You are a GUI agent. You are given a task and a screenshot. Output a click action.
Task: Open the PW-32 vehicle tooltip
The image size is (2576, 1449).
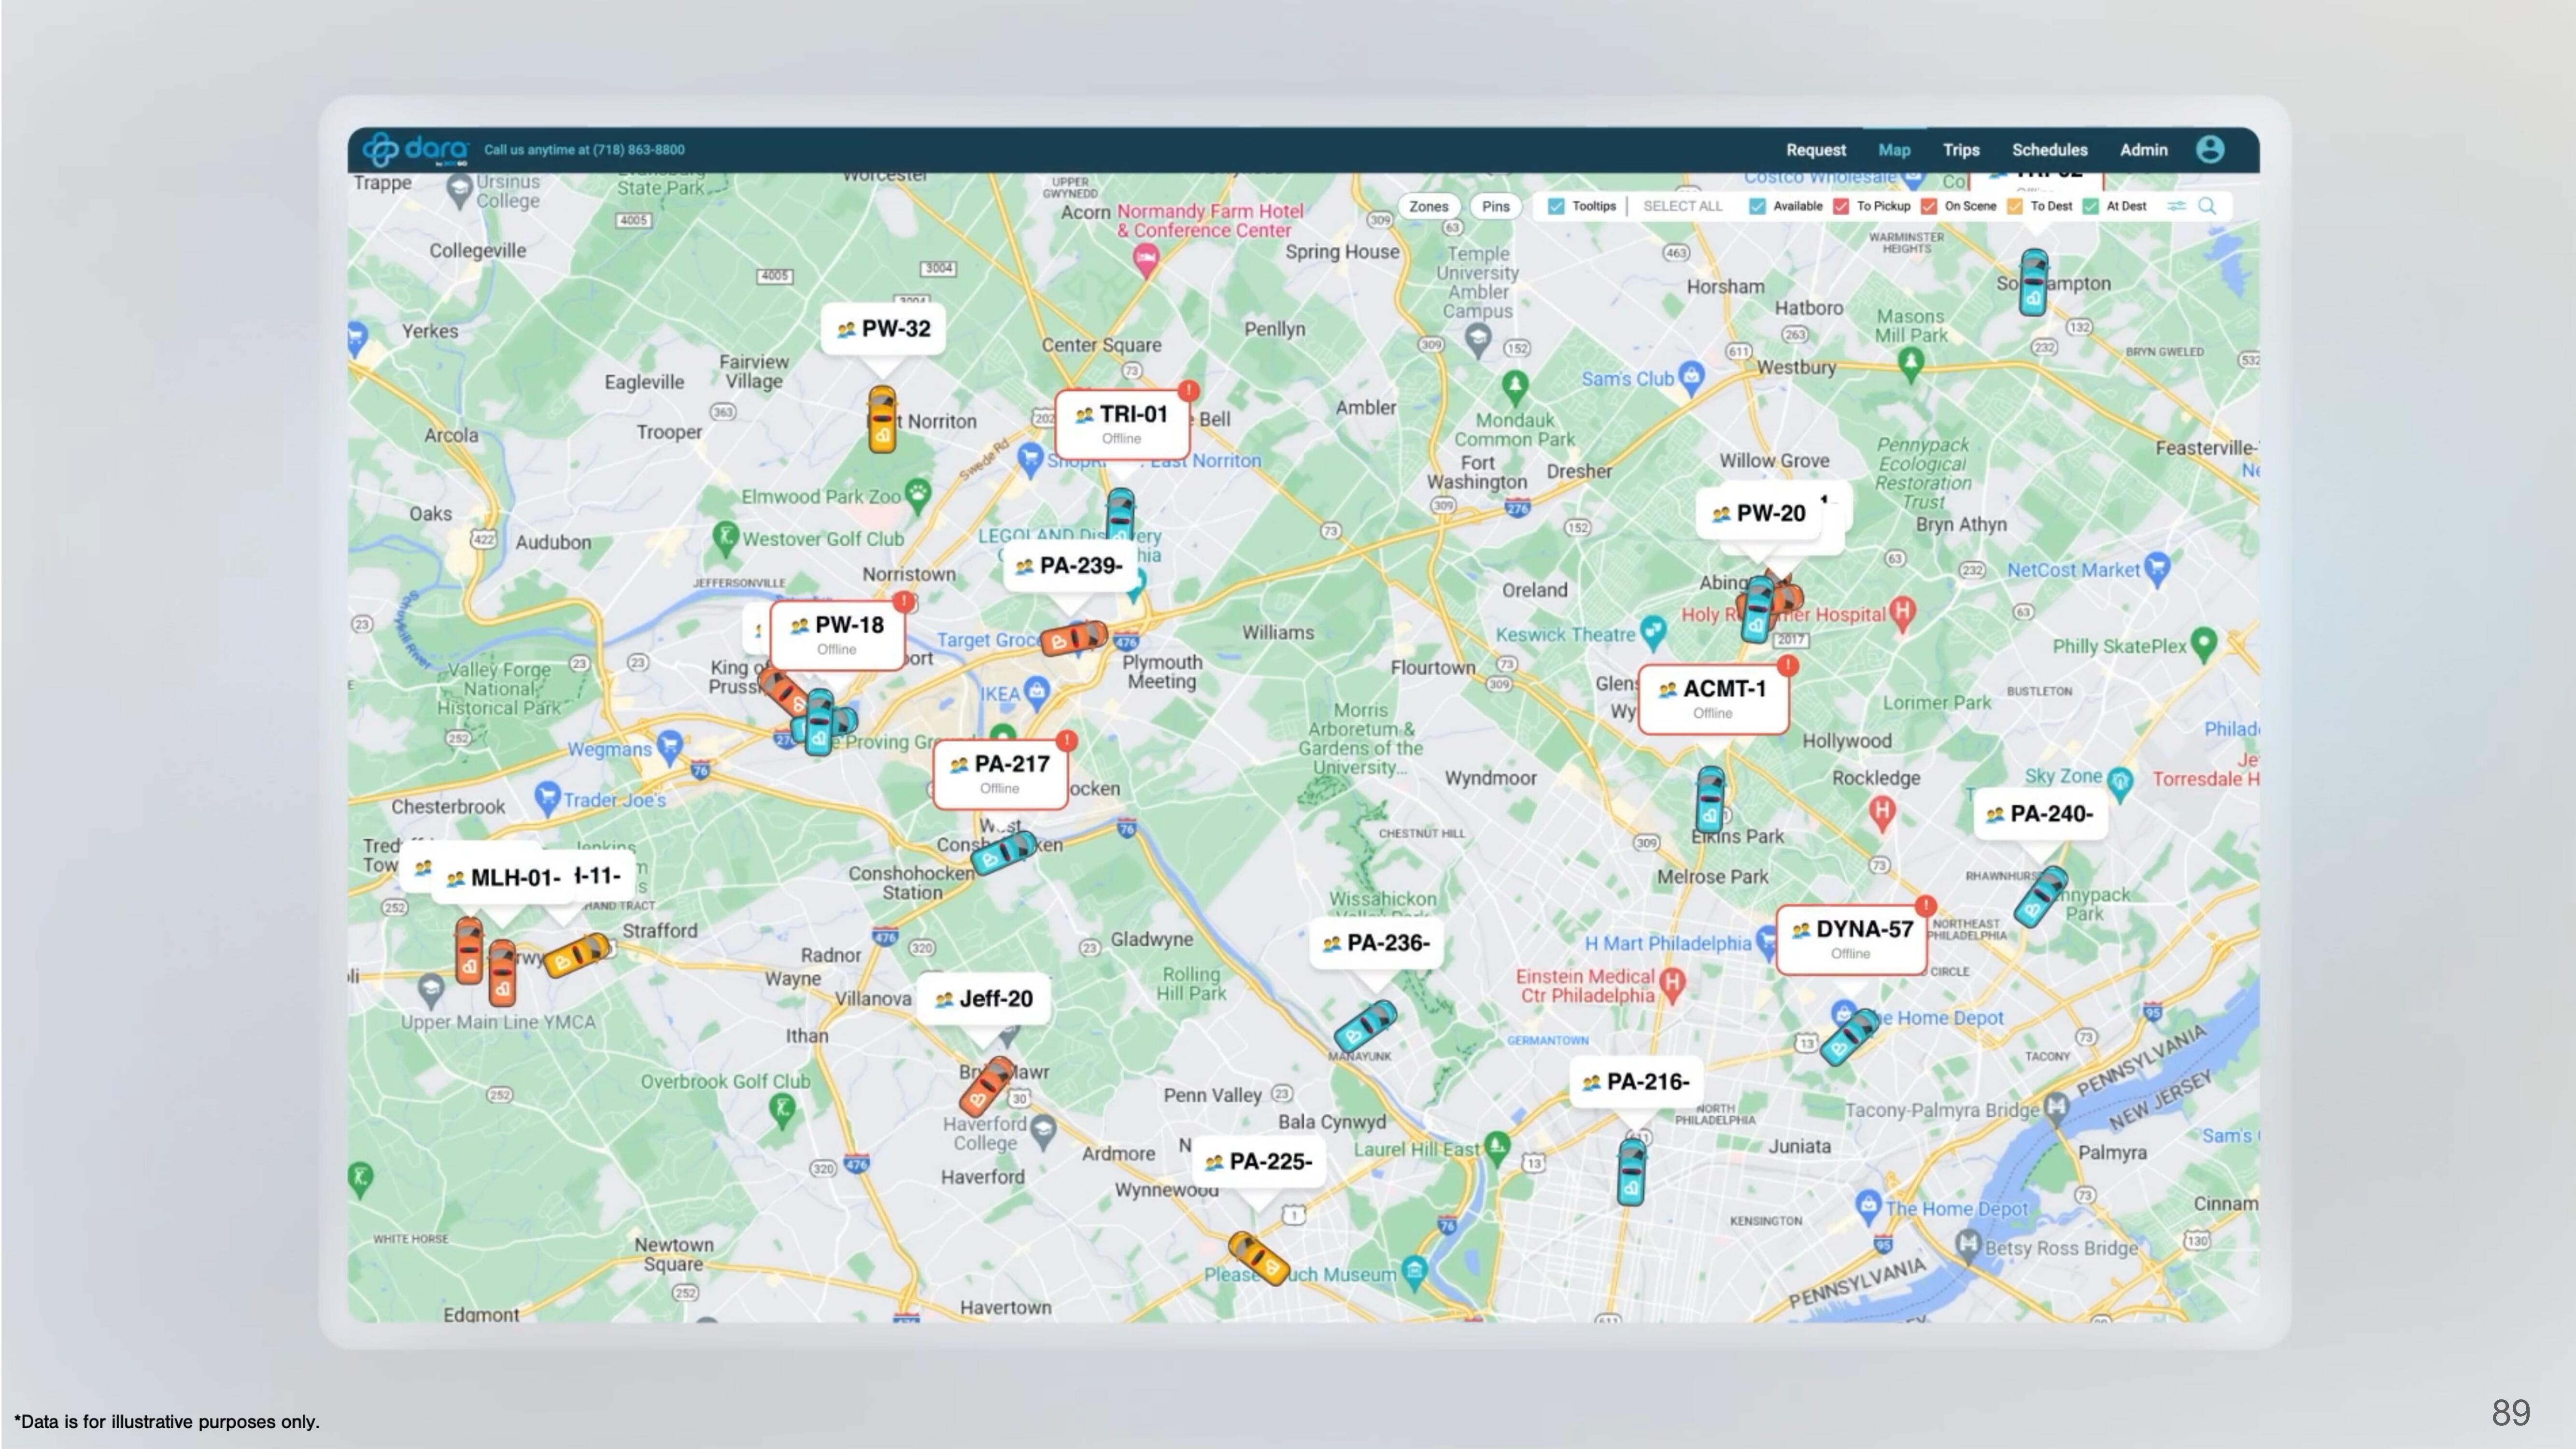[883, 329]
